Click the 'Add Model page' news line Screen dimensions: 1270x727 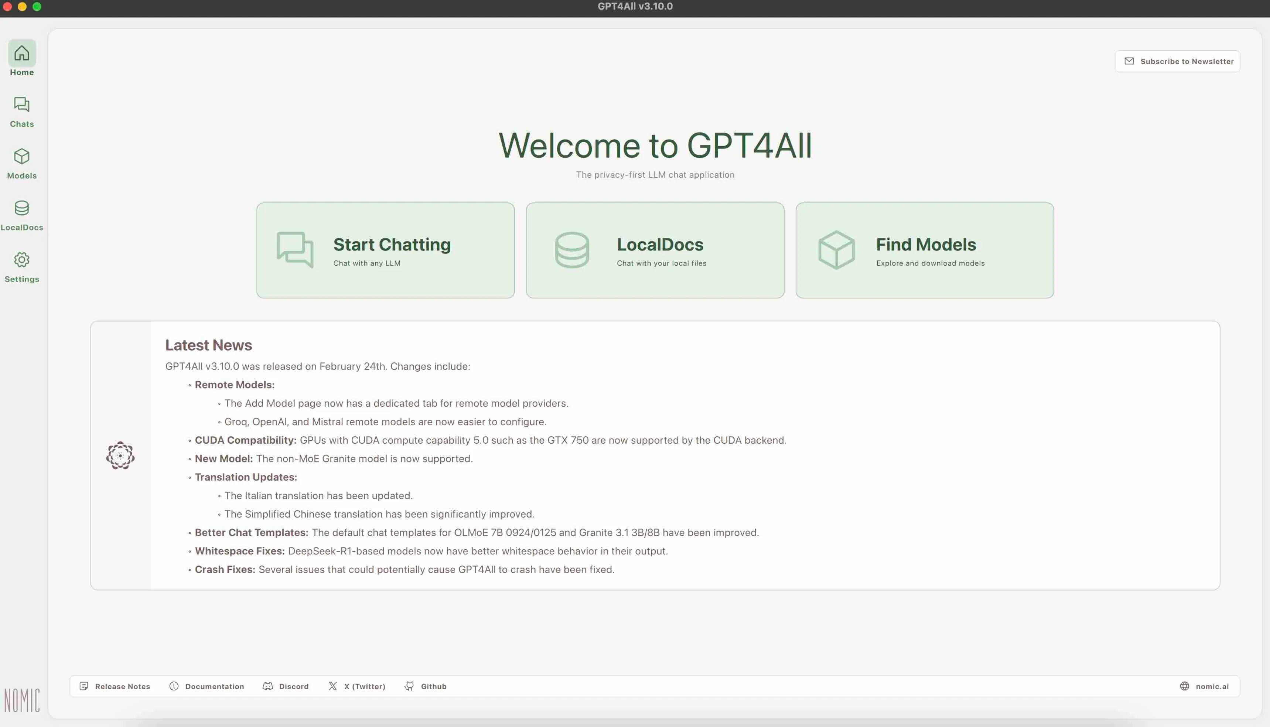396,403
